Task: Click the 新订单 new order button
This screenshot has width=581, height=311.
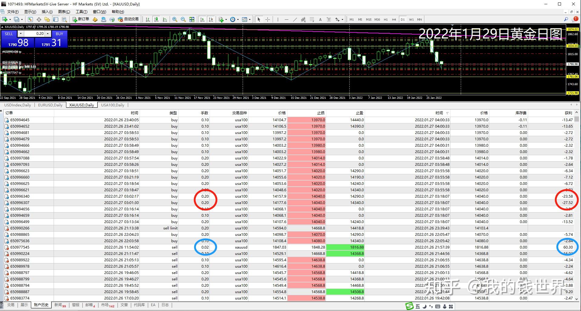Action: tap(81, 19)
